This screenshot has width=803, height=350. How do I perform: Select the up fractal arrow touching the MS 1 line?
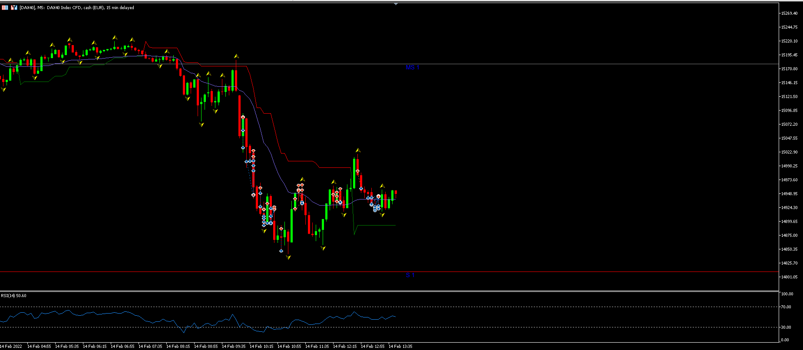click(236, 56)
